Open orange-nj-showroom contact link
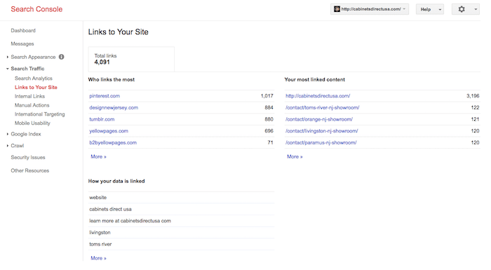The image size is (491, 270). (x=319, y=119)
